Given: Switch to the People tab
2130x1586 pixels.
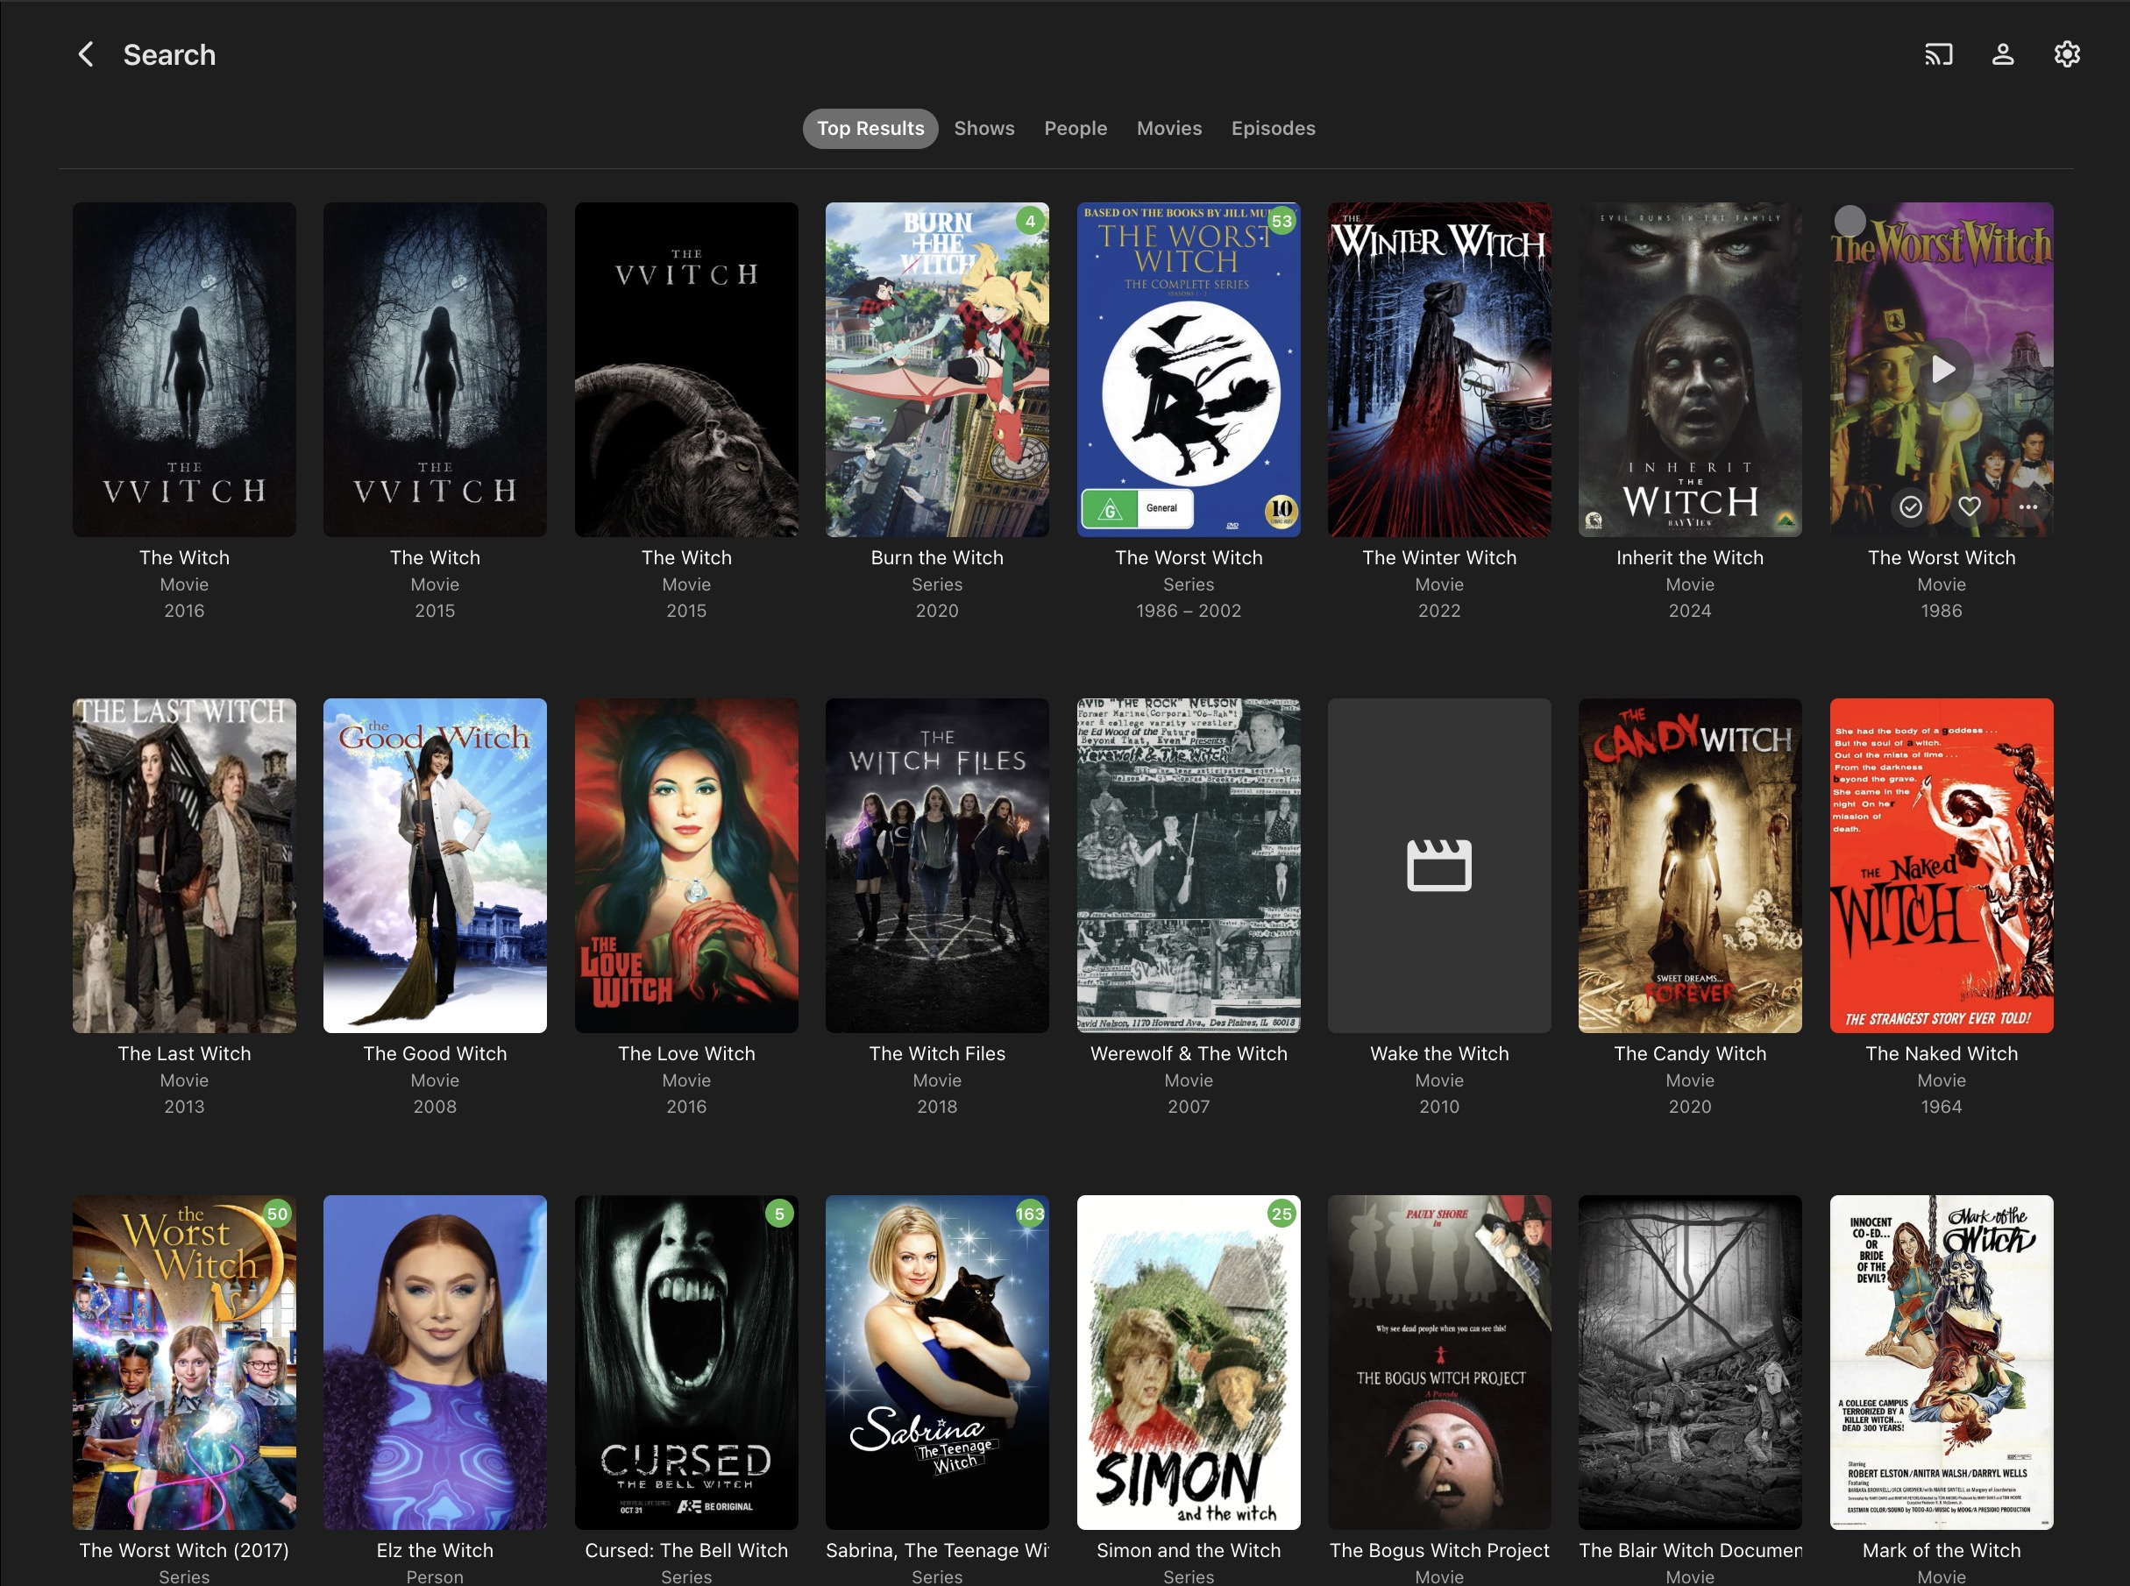Looking at the screenshot, I should click(1075, 129).
